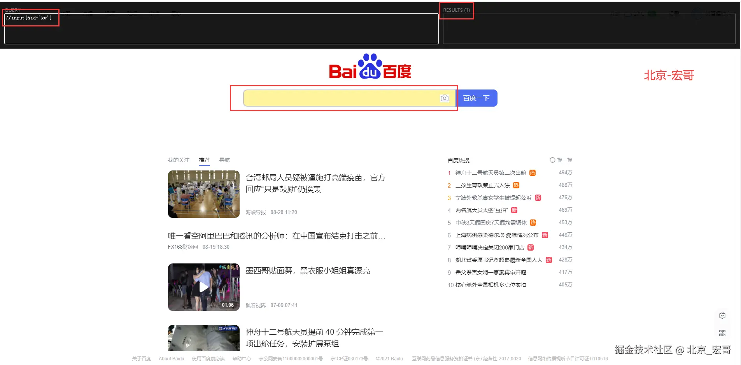
Task: Click the 海峡导报 source label
Action: point(256,212)
